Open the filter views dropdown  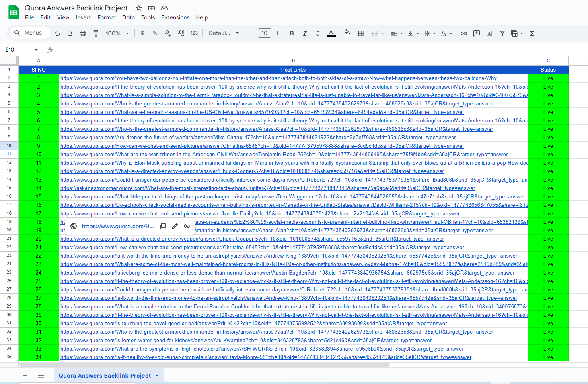click(x=517, y=33)
